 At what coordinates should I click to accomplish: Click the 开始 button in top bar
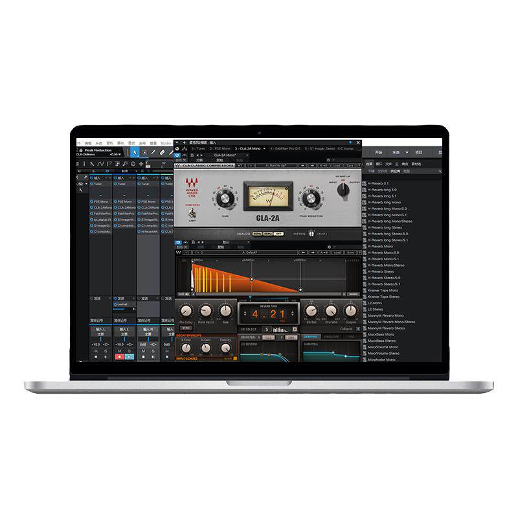379,152
